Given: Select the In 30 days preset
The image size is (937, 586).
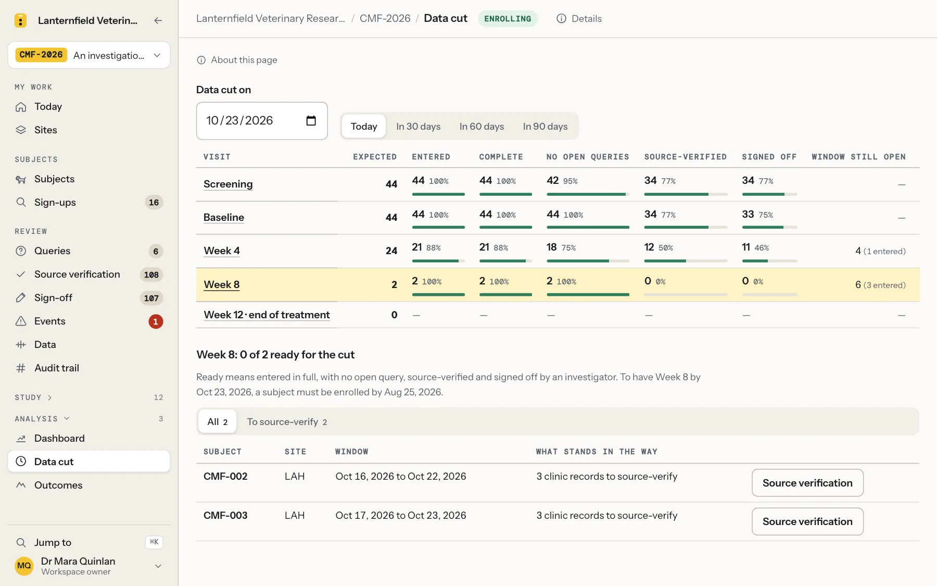Looking at the screenshot, I should (x=419, y=127).
